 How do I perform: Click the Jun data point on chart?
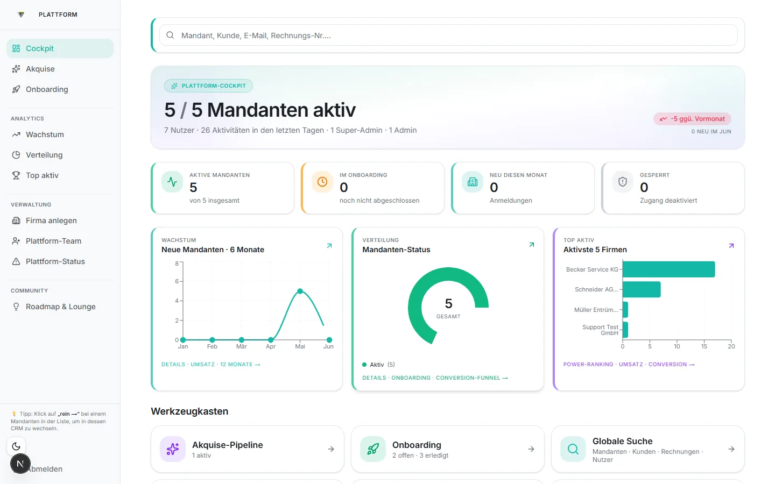tap(329, 340)
